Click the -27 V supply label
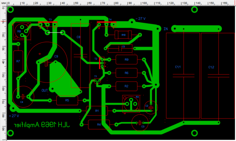 (141, 19)
